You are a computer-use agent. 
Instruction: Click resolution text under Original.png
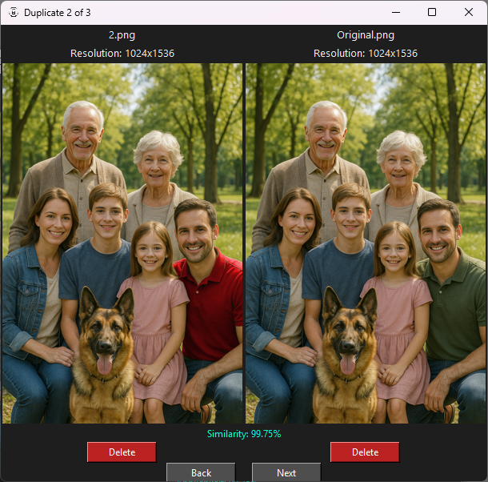click(x=366, y=54)
